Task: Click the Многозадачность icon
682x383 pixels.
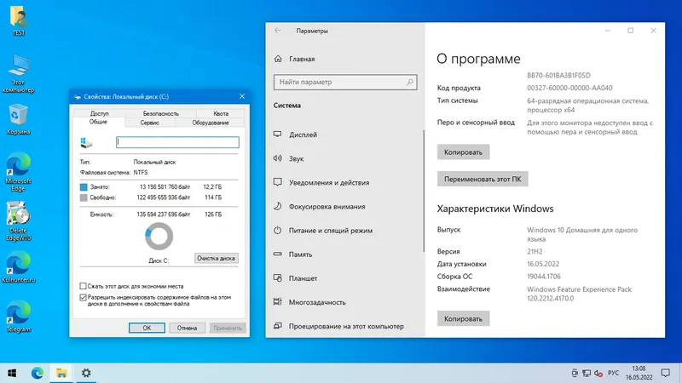Action: [x=278, y=302]
